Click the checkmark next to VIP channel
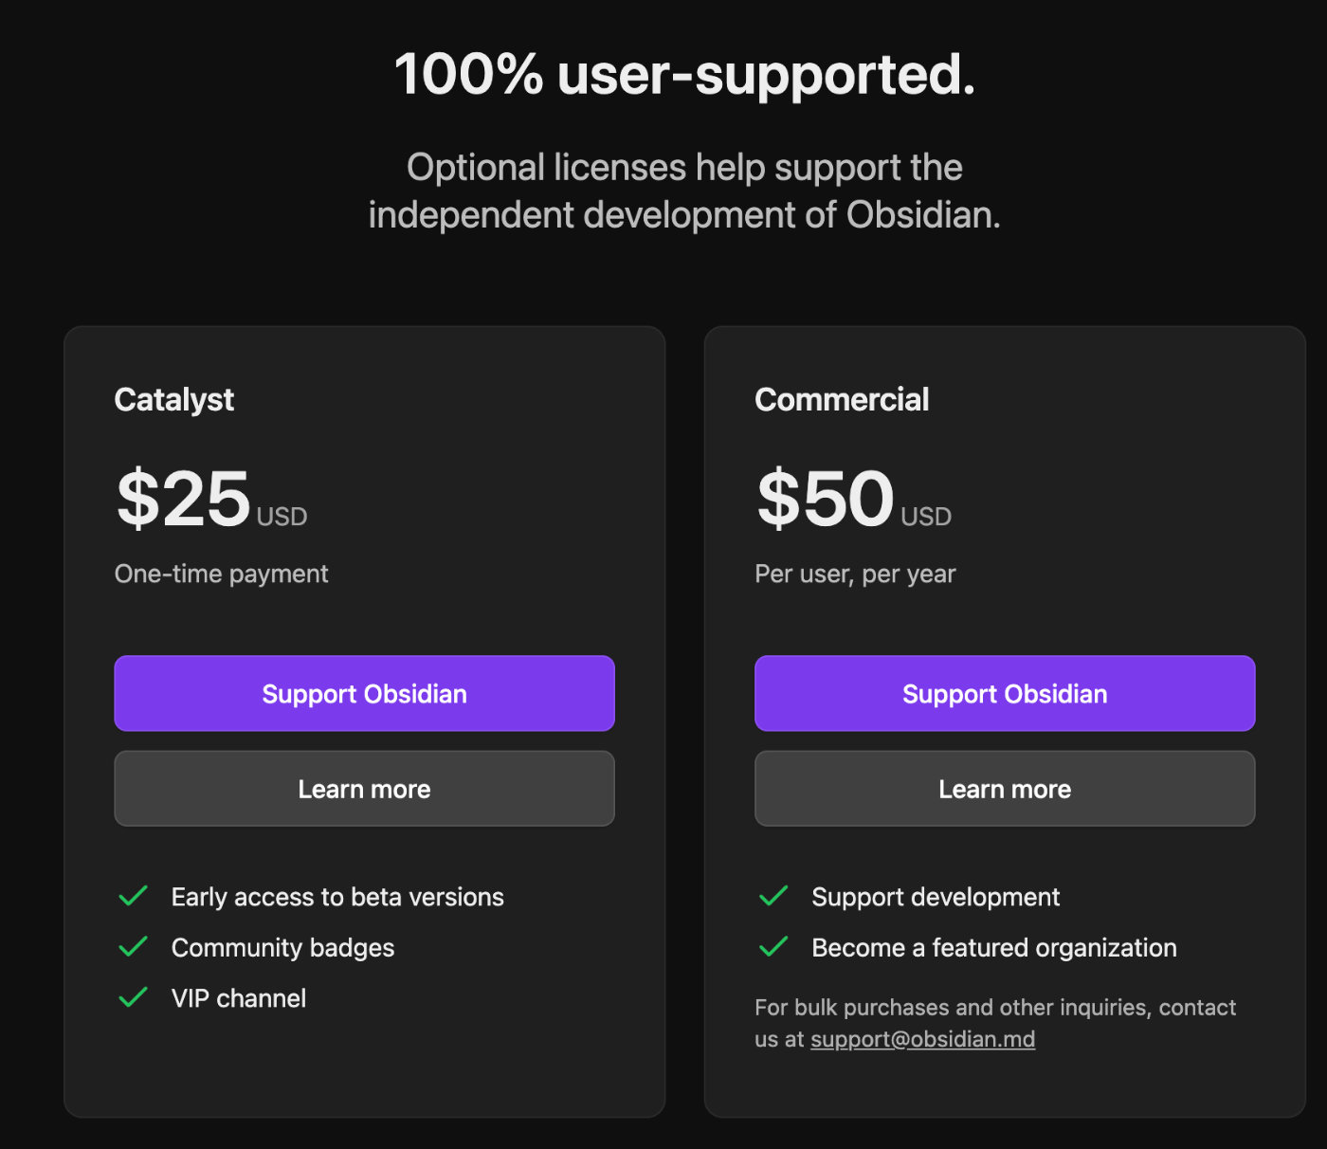 [x=133, y=997]
